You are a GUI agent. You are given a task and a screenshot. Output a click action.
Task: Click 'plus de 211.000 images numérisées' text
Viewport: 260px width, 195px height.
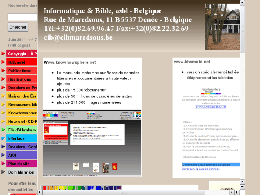(89, 102)
